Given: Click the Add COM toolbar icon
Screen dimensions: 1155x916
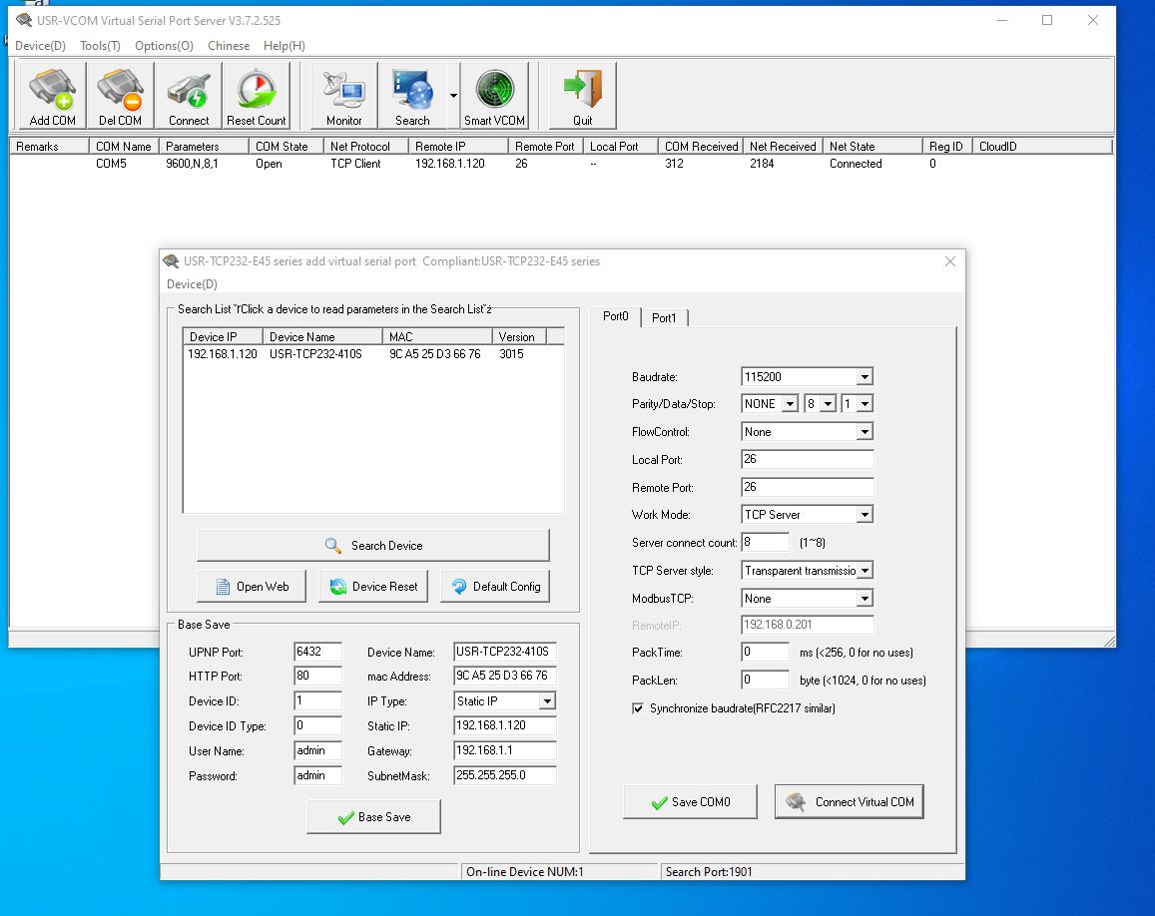Looking at the screenshot, I should (x=52, y=96).
